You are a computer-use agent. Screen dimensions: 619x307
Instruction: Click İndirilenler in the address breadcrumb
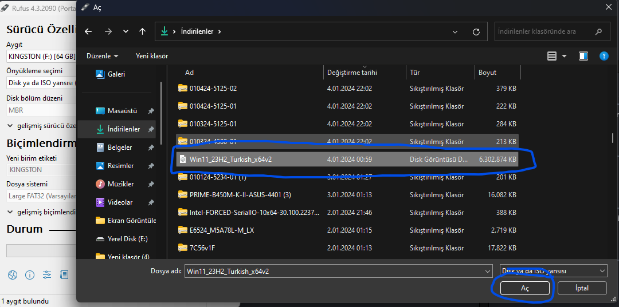[x=198, y=31]
